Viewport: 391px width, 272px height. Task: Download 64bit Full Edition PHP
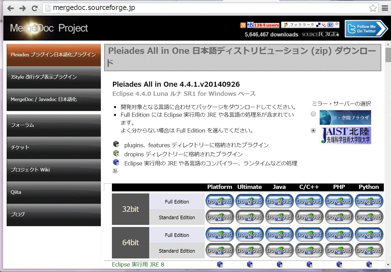(x=339, y=235)
